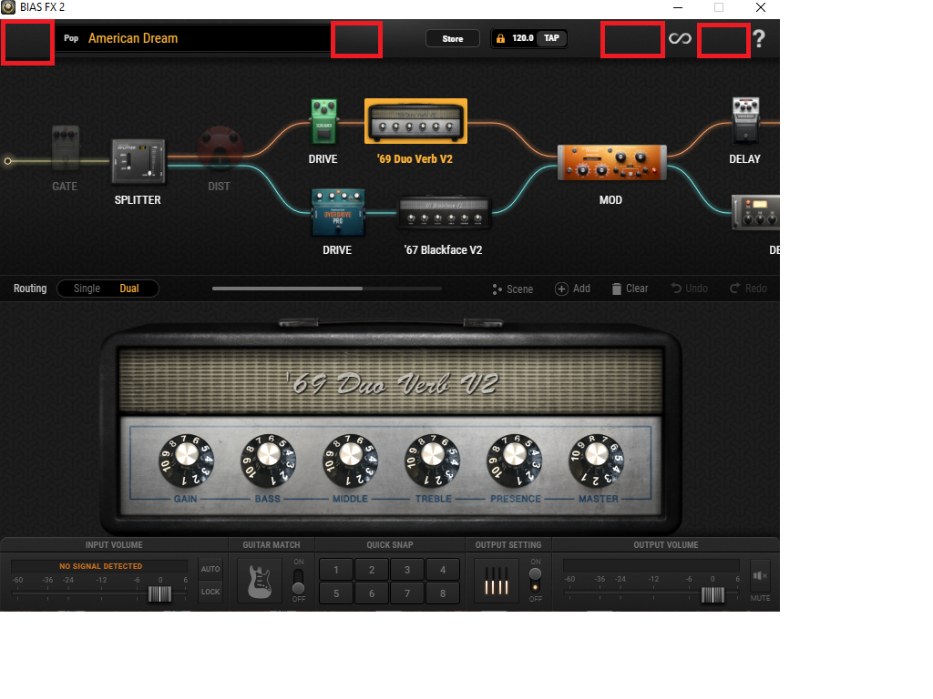Select Quick Snap slot 6
Screen dimensions: 933x699
point(372,593)
